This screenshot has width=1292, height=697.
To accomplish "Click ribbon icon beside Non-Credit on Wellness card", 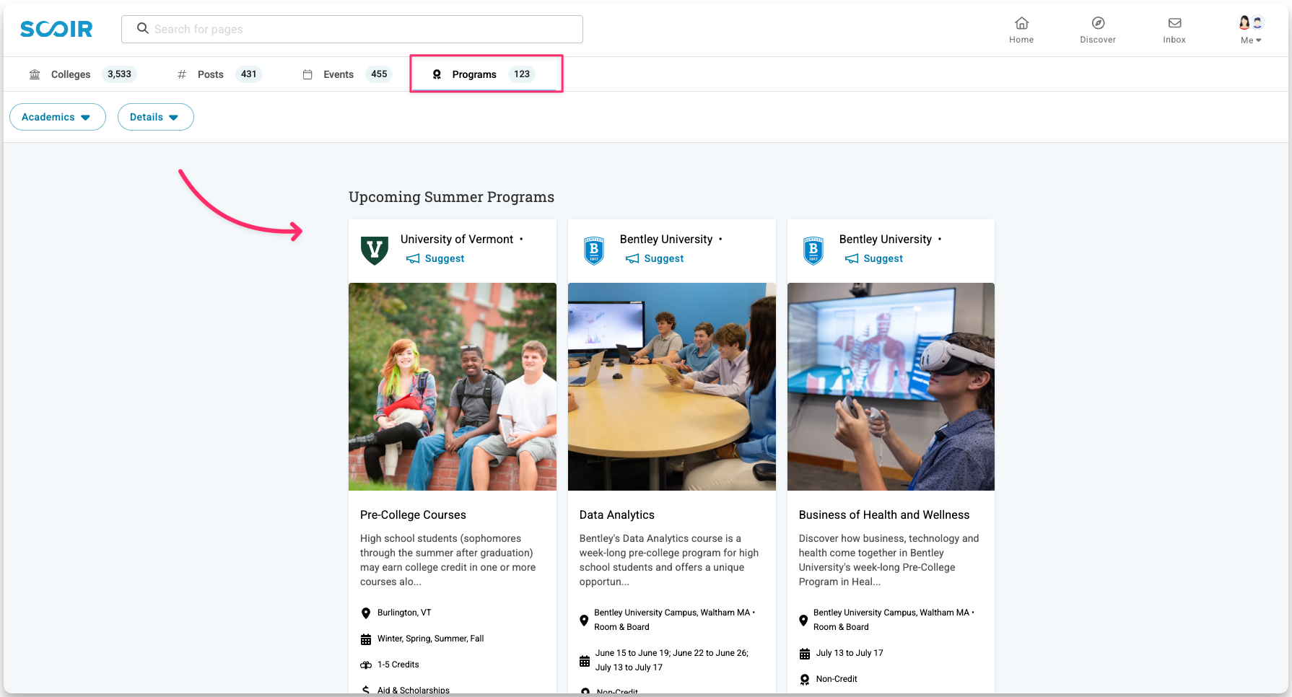I will 805,680.
